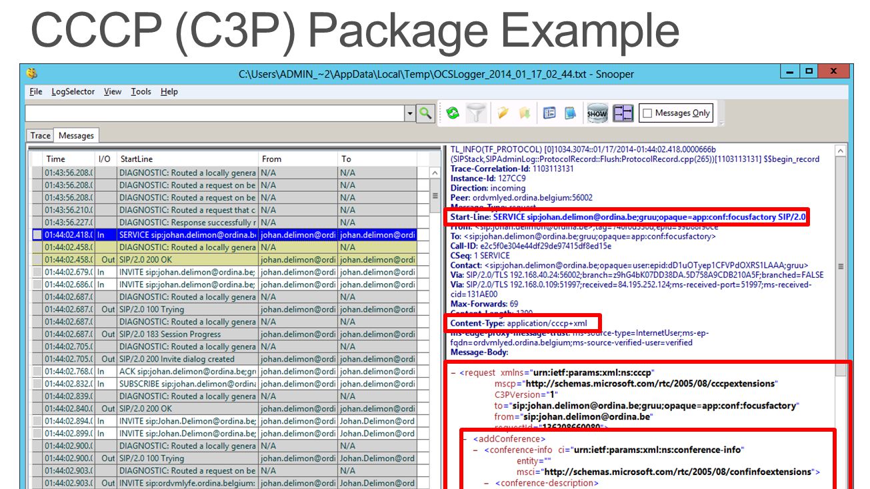Viewport: 870px width, 489px height.
Task: Click the search magnifier icon
Action: pyautogui.click(x=425, y=113)
